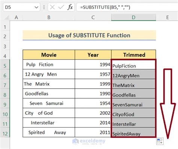Select cell containing 'Spirited Away'
Viewport: 178px width, 149px height.
point(49,132)
